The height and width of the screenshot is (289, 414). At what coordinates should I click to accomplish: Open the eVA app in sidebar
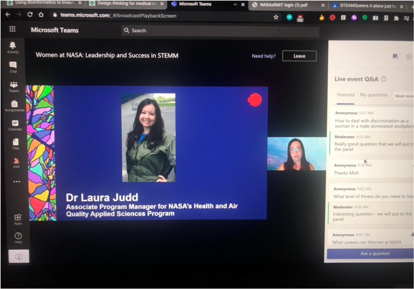pyautogui.click(x=16, y=163)
